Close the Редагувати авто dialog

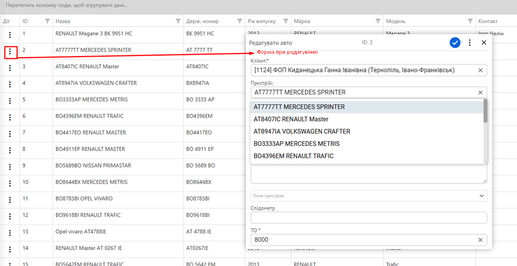(x=484, y=43)
